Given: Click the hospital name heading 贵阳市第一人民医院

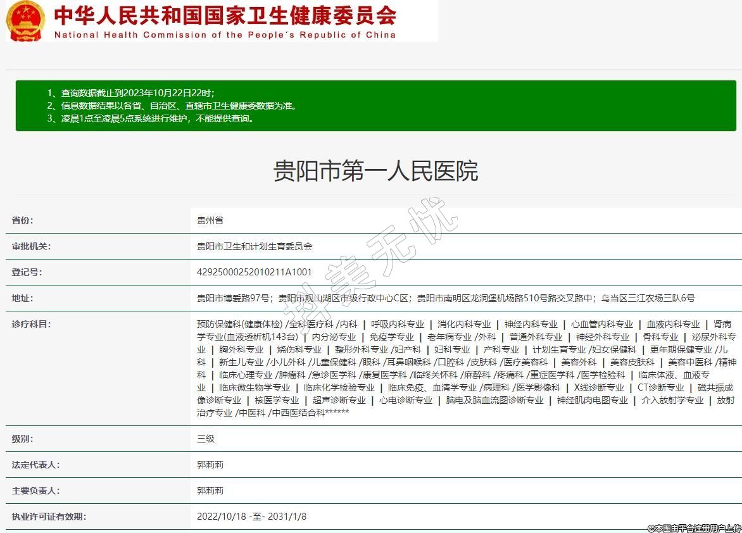Looking at the screenshot, I should tap(375, 171).
